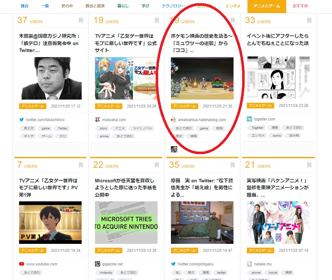Click the 33 USERS count

(258, 20)
